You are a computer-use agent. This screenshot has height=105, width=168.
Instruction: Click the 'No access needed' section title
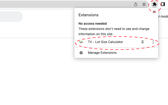coord(92,23)
